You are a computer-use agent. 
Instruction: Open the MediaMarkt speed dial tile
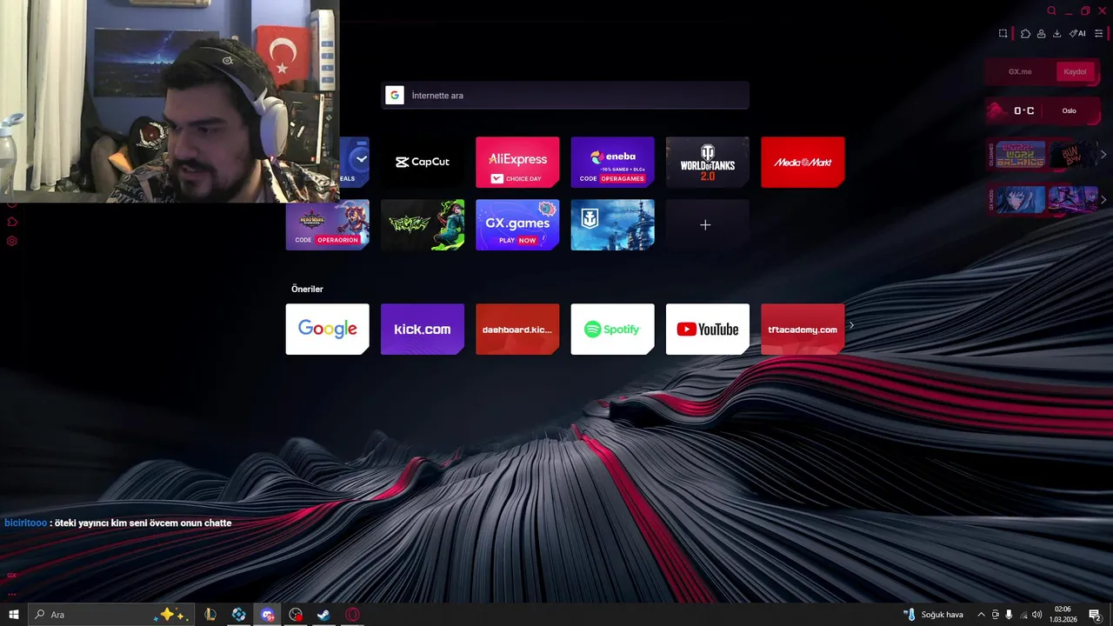[x=803, y=162]
